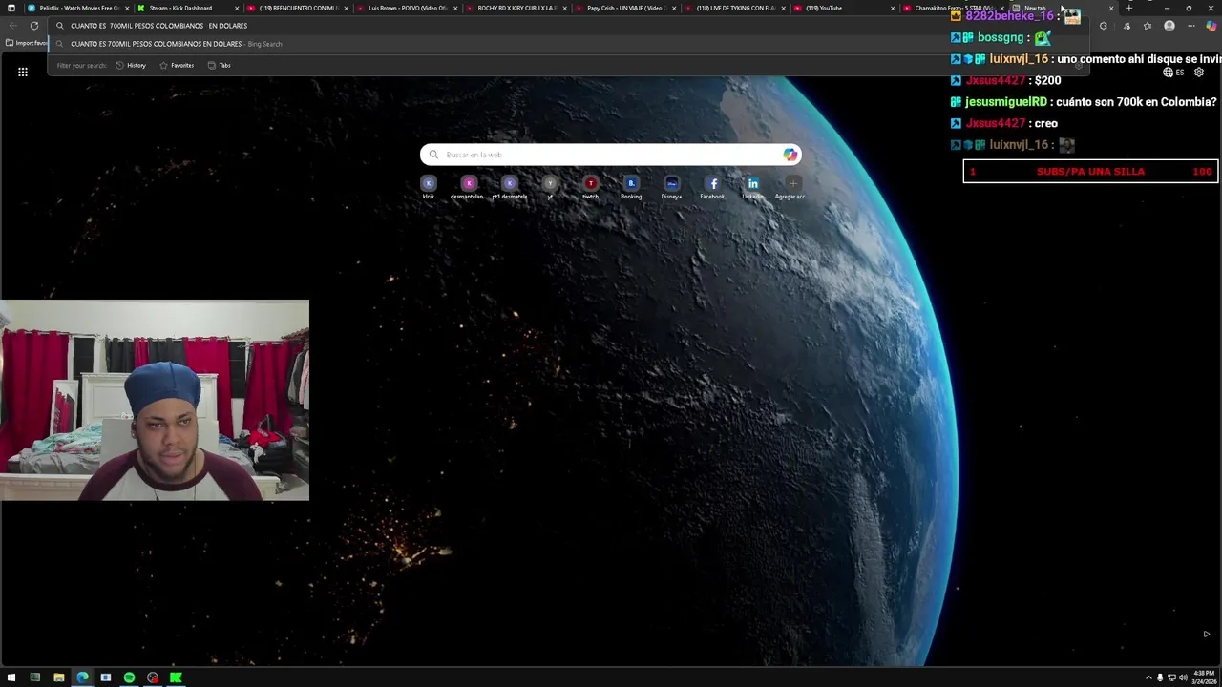This screenshot has height=687, width=1222.
Task: Open the pt1 desmatele quick link tile
Action: coord(509,187)
